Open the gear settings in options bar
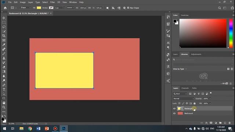The width and height of the screenshot is (235, 132). click(124, 8)
